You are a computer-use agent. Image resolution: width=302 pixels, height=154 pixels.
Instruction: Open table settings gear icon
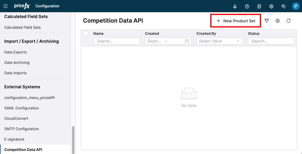[278, 21]
